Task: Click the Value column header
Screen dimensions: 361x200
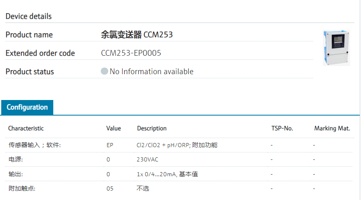Action: coord(114,128)
